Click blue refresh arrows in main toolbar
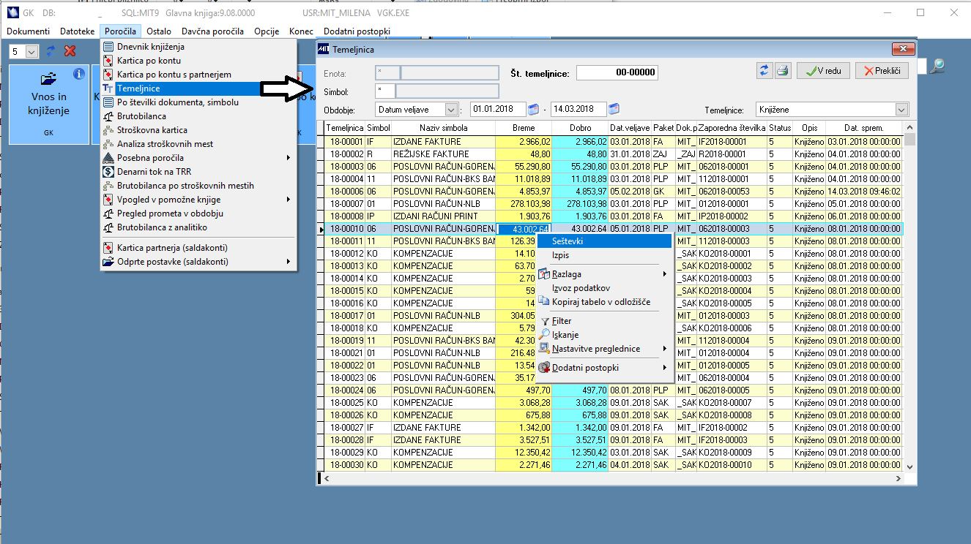The width and height of the screenshot is (971, 544). click(51, 51)
